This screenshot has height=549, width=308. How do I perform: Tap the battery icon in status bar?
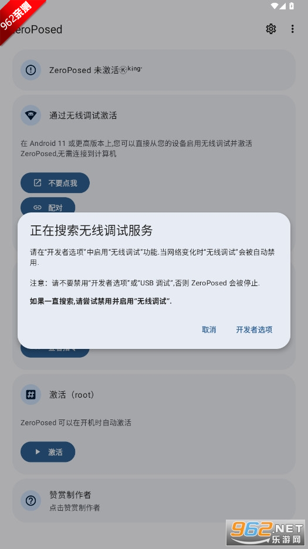pos(292,6)
